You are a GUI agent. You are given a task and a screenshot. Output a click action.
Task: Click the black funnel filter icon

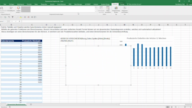pos(13,17)
